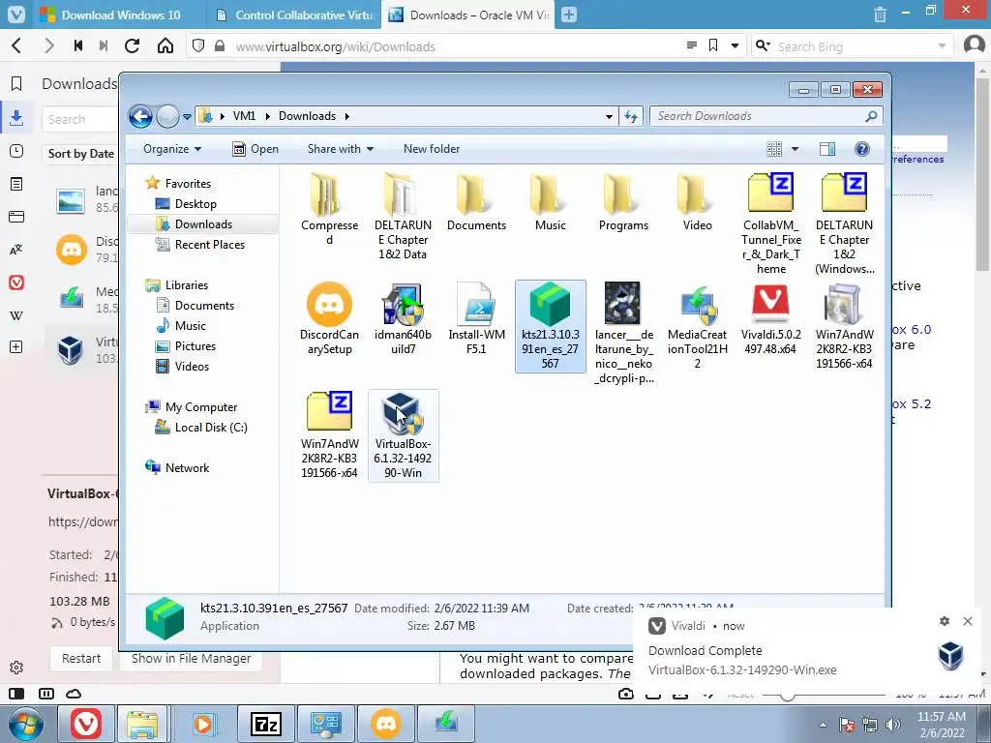The image size is (991, 743).
Task: Open the DELTARUNE Chapter 1&2 Data folder
Action: (x=403, y=215)
